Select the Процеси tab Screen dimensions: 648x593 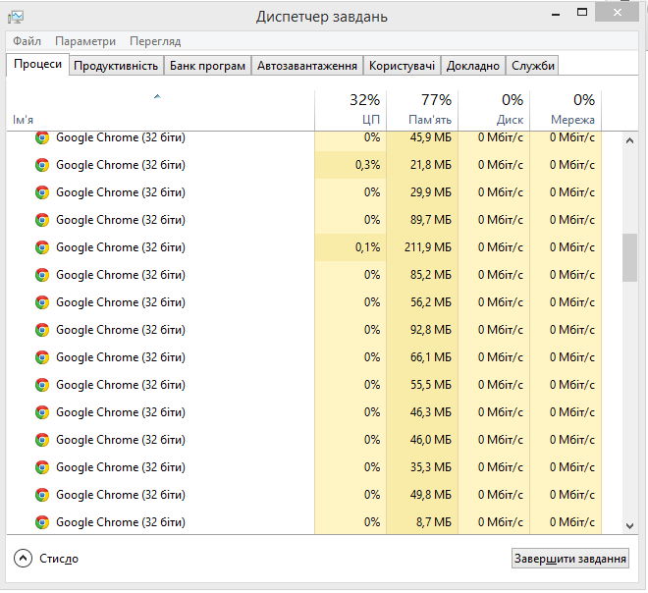point(37,65)
